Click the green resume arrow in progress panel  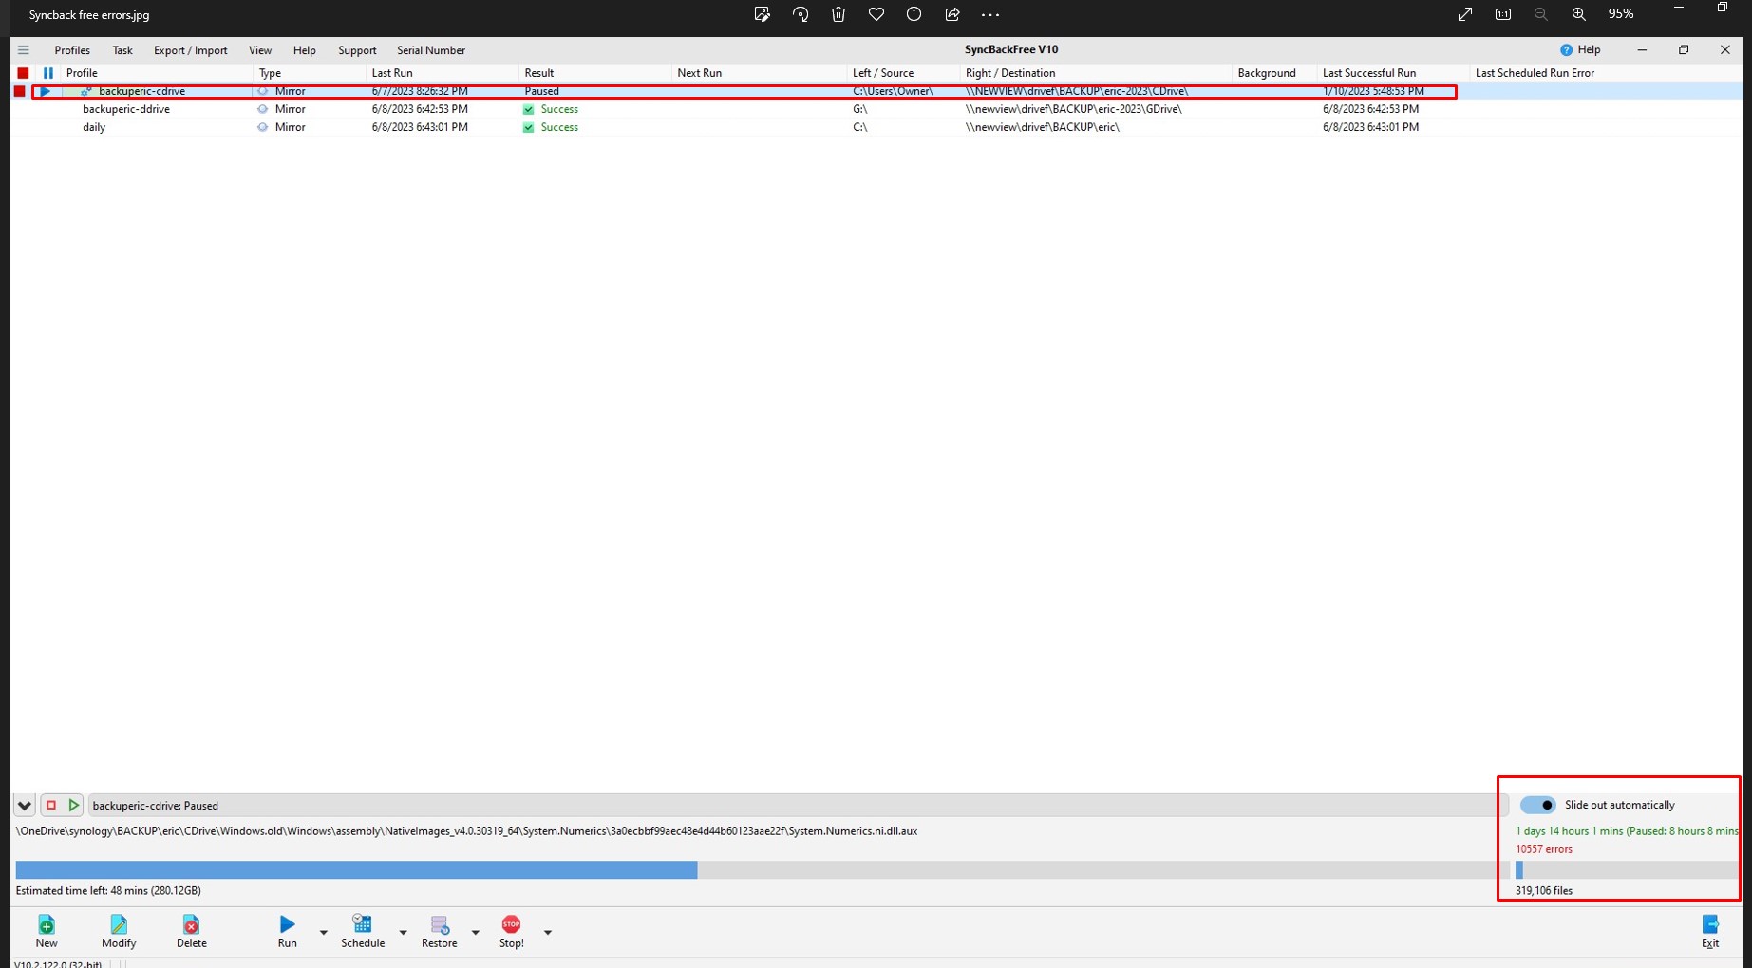pos(74,806)
